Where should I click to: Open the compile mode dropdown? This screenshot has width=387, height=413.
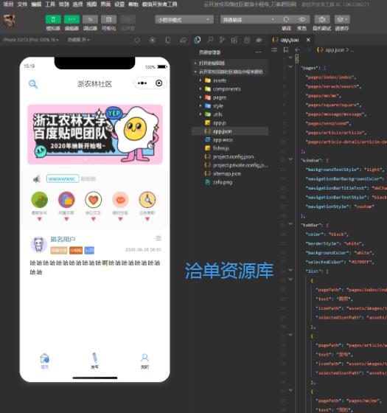pyautogui.click(x=249, y=20)
